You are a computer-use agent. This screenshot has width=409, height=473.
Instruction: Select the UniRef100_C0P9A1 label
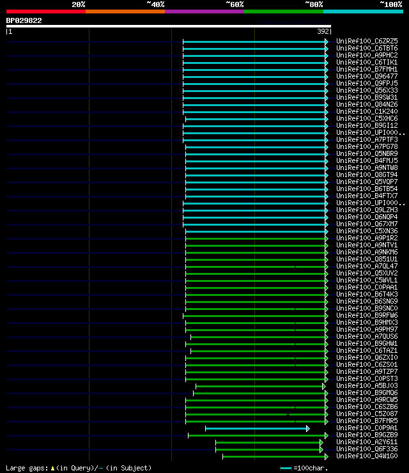pos(367,428)
